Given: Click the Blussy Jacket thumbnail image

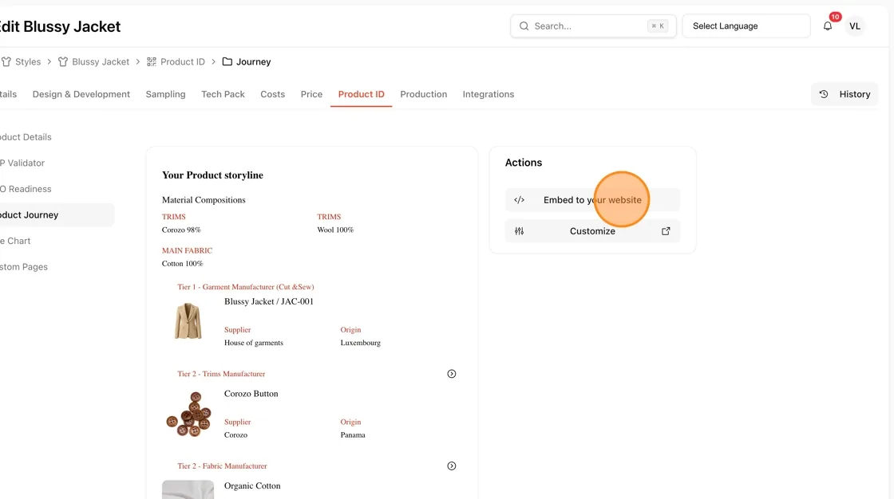Looking at the screenshot, I should click(x=188, y=320).
